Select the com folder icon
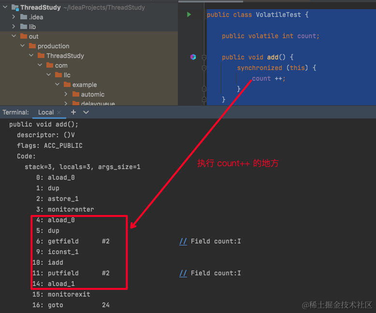 click(x=50, y=65)
